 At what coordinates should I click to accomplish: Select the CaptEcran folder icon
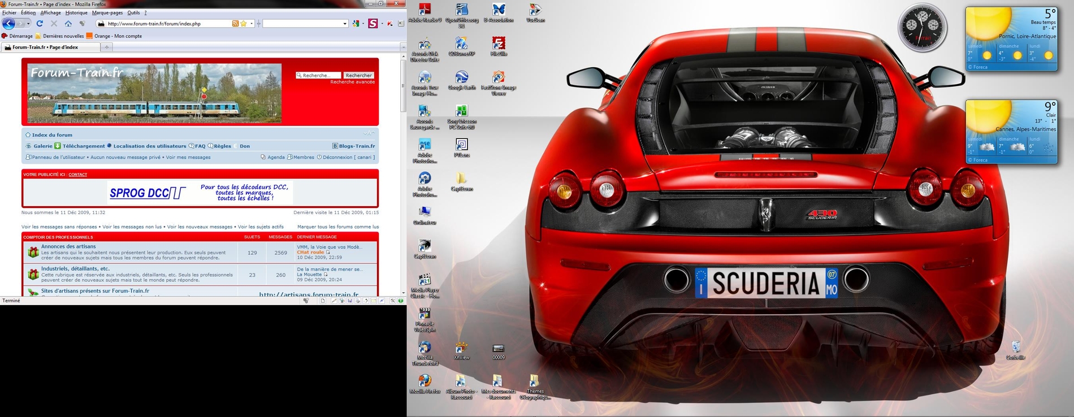click(462, 182)
